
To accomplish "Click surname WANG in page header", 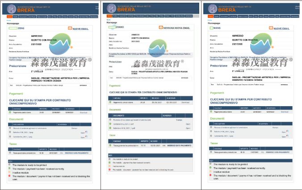I will pyautogui.click(x=217, y=28).
